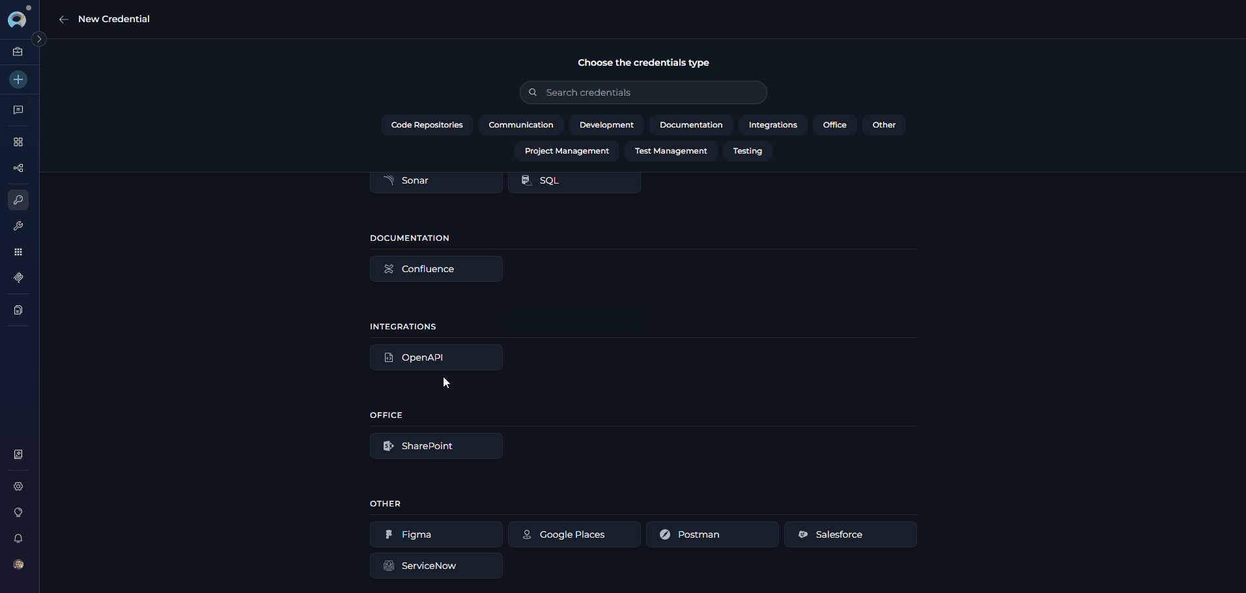Click the OFFICE section heading
This screenshot has height=593, width=1246.
(386, 415)
